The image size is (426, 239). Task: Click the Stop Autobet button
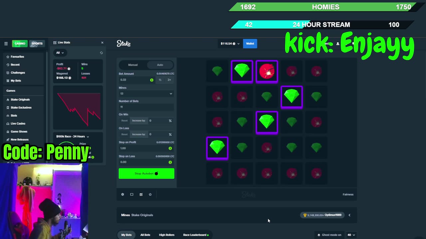(x=146, y=174)
